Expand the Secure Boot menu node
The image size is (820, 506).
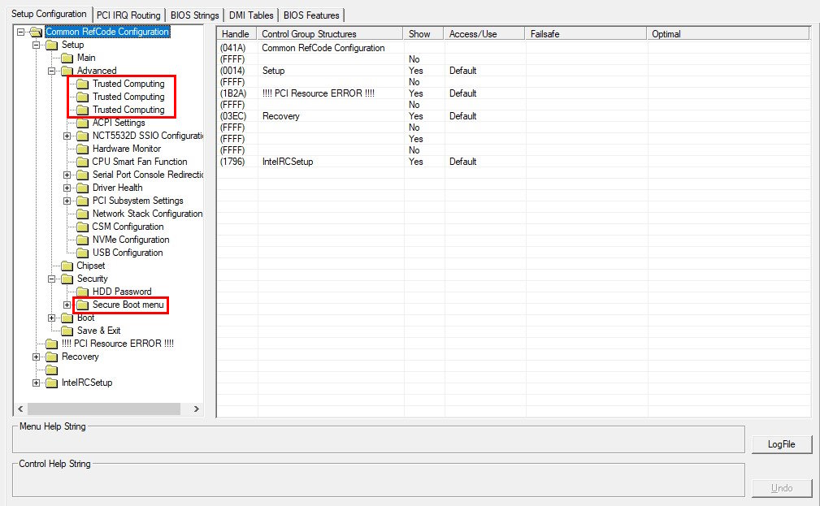[x=67, y=305]
